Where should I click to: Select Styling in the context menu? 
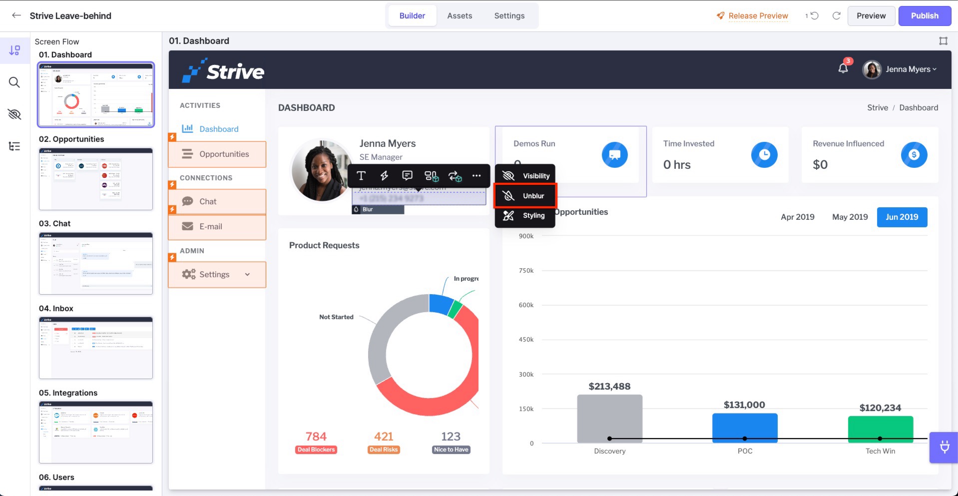(x=525, y=216)
